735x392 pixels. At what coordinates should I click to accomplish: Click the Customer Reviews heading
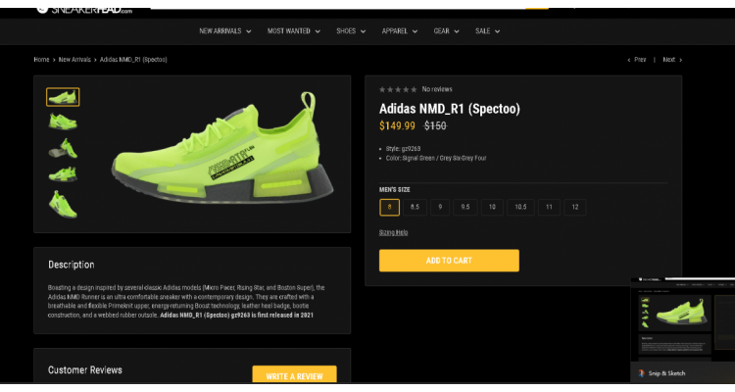click(85, 370)
